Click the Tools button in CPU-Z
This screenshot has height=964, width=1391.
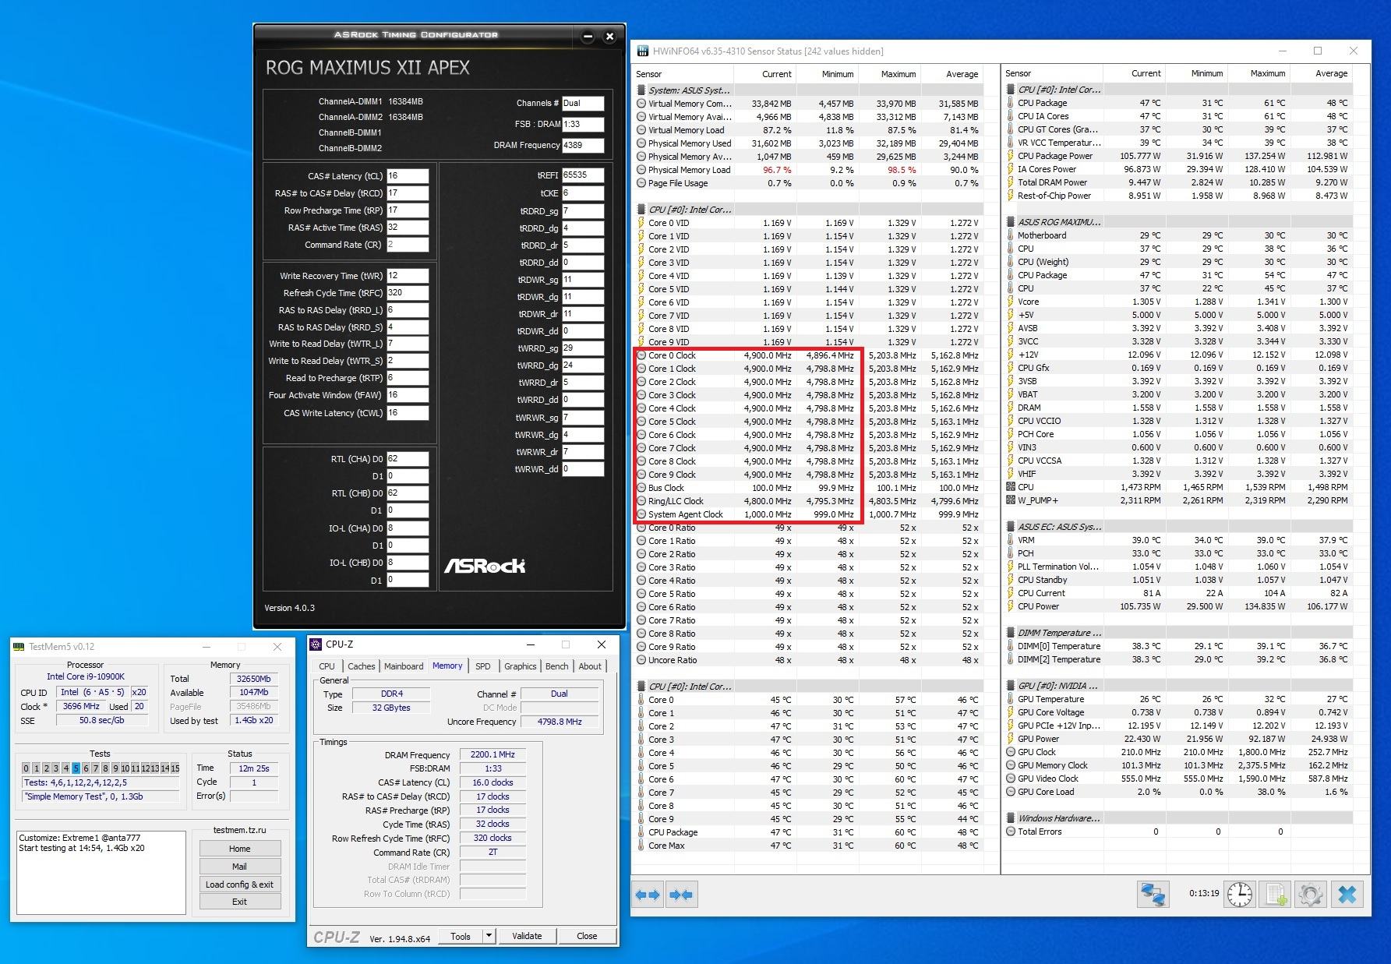(x=461, y=936)
